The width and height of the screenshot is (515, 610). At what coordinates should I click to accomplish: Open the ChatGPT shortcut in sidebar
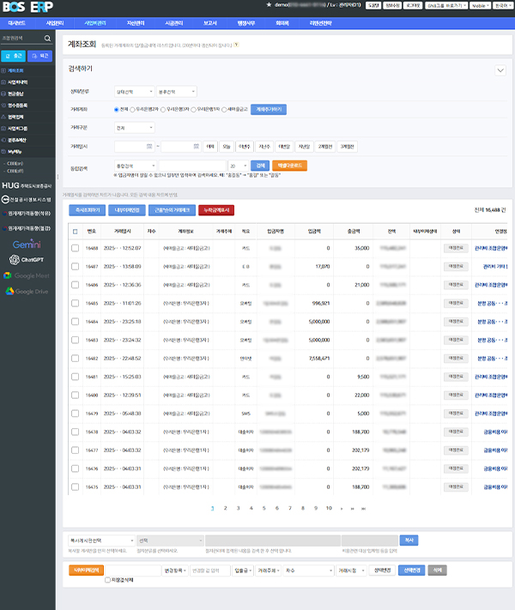click(x=27, y=260)
